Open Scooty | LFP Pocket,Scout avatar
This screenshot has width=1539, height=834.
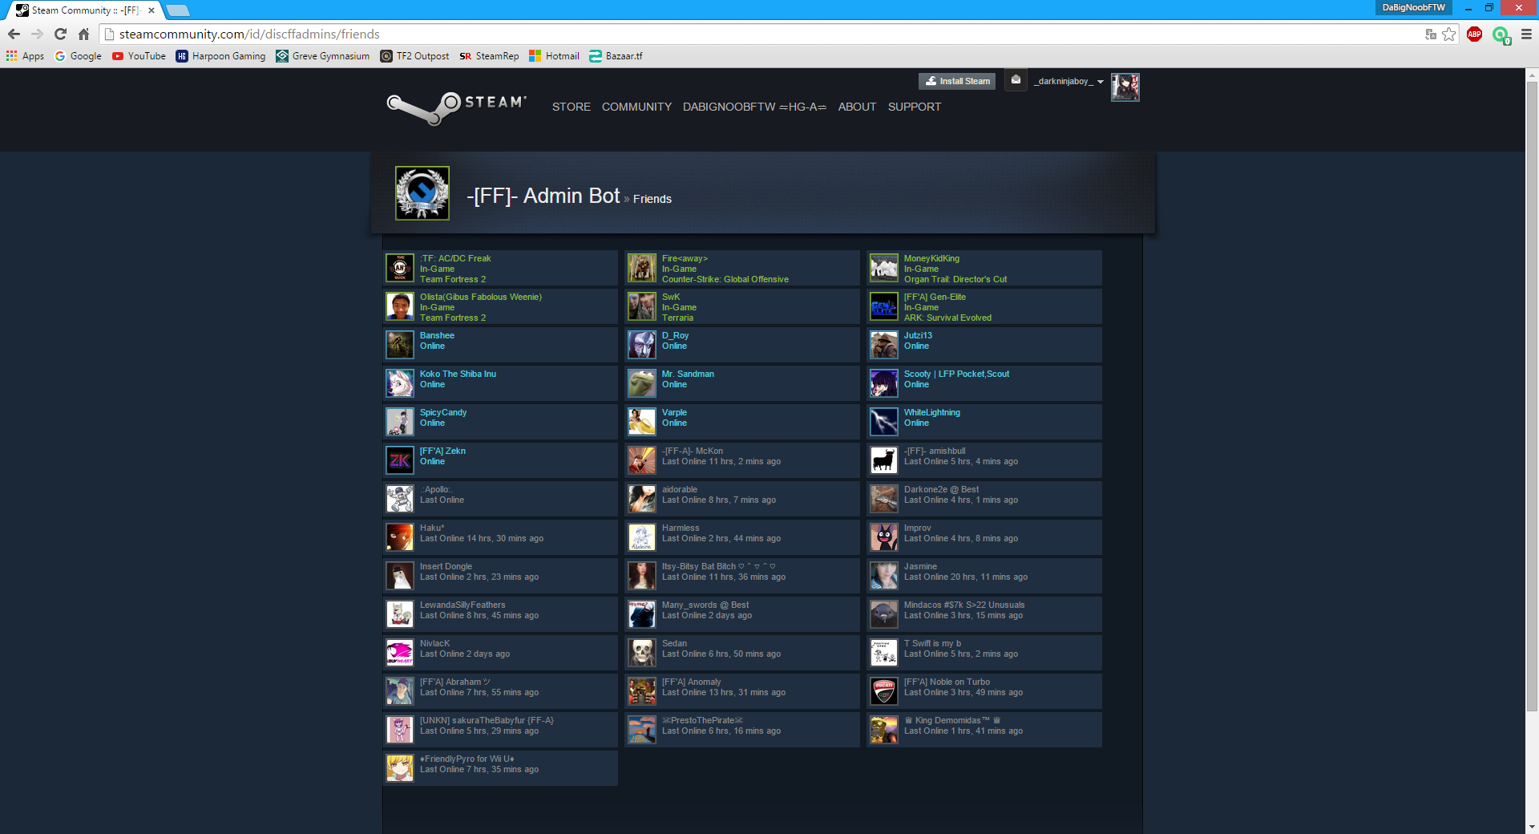click(884, 383)
